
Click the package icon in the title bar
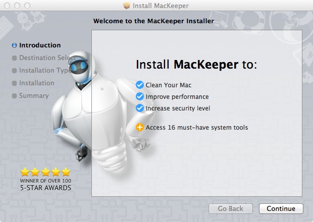tap(127, 6)
